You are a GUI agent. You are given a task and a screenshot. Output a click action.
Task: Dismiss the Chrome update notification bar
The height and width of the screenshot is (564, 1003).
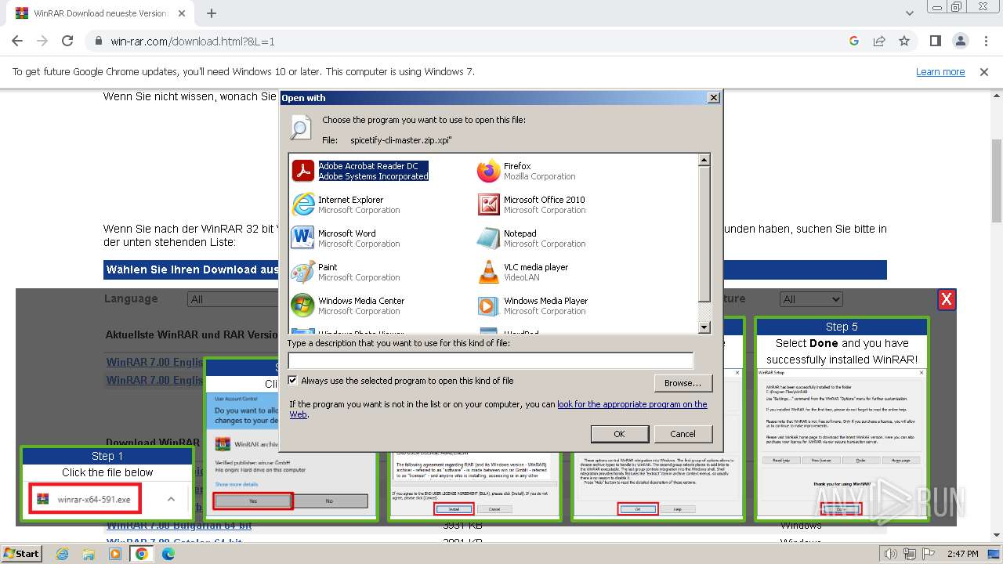click(984, 71)
